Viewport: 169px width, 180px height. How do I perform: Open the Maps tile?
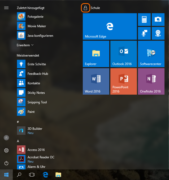[158, 33]
